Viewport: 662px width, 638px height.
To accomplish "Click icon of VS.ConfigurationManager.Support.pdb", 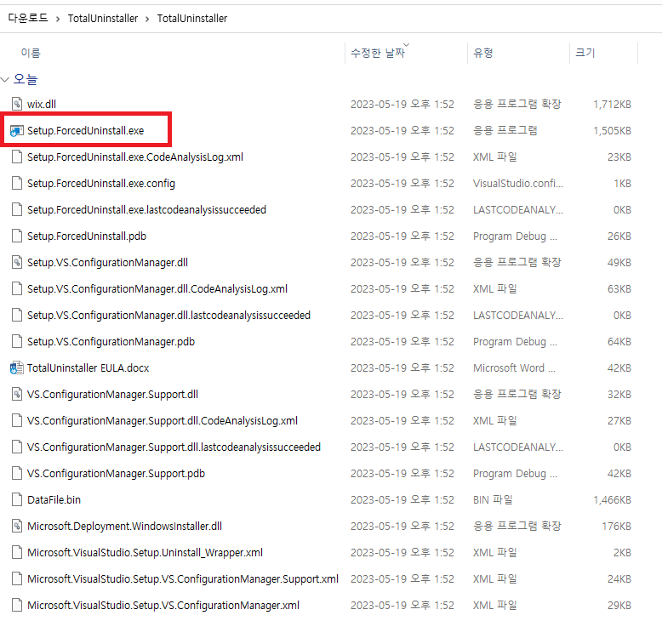I will click(x=17, y=473).
